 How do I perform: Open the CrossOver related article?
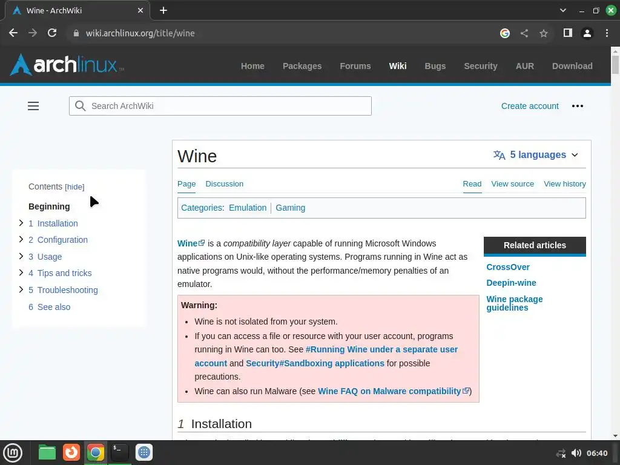(x=508, y=267)
